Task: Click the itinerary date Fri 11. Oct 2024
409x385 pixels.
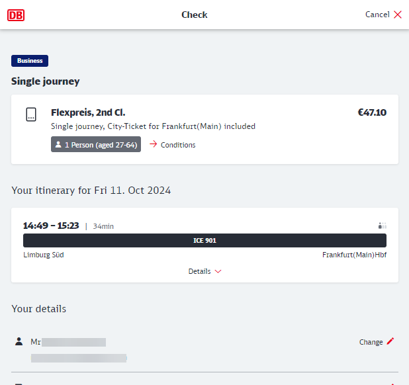Action: [x=132, y=191]
